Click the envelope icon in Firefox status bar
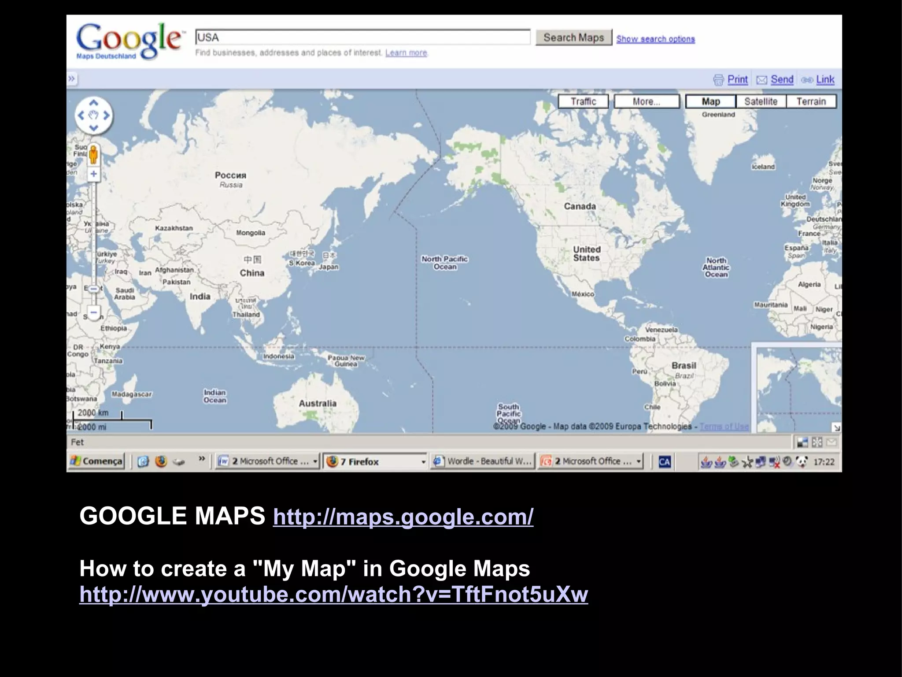 (x=832, y=442)
